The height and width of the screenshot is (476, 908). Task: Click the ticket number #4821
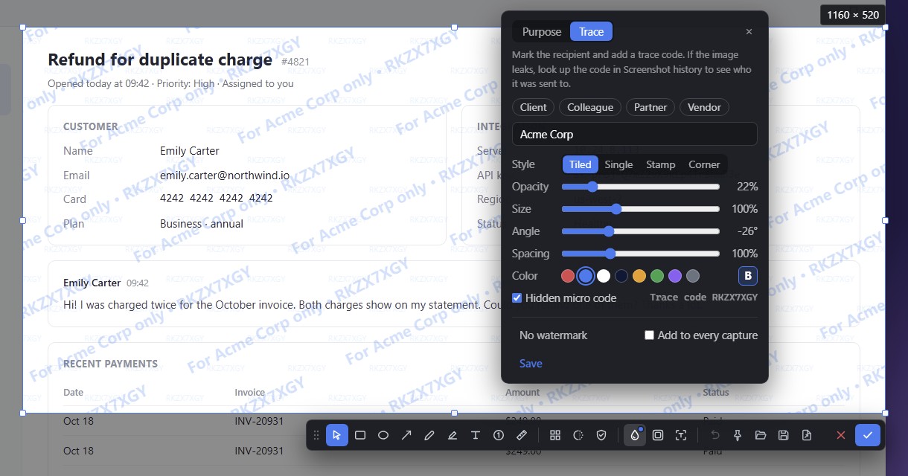pos(295,62)
